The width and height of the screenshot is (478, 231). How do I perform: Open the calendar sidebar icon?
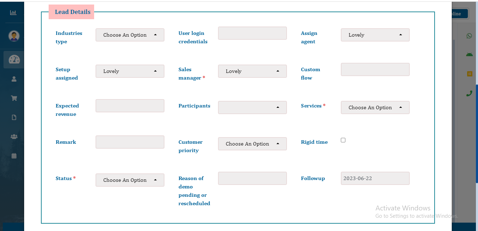tap(14, 156)
